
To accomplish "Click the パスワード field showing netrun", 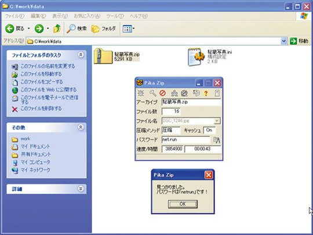I will (186, 139).
